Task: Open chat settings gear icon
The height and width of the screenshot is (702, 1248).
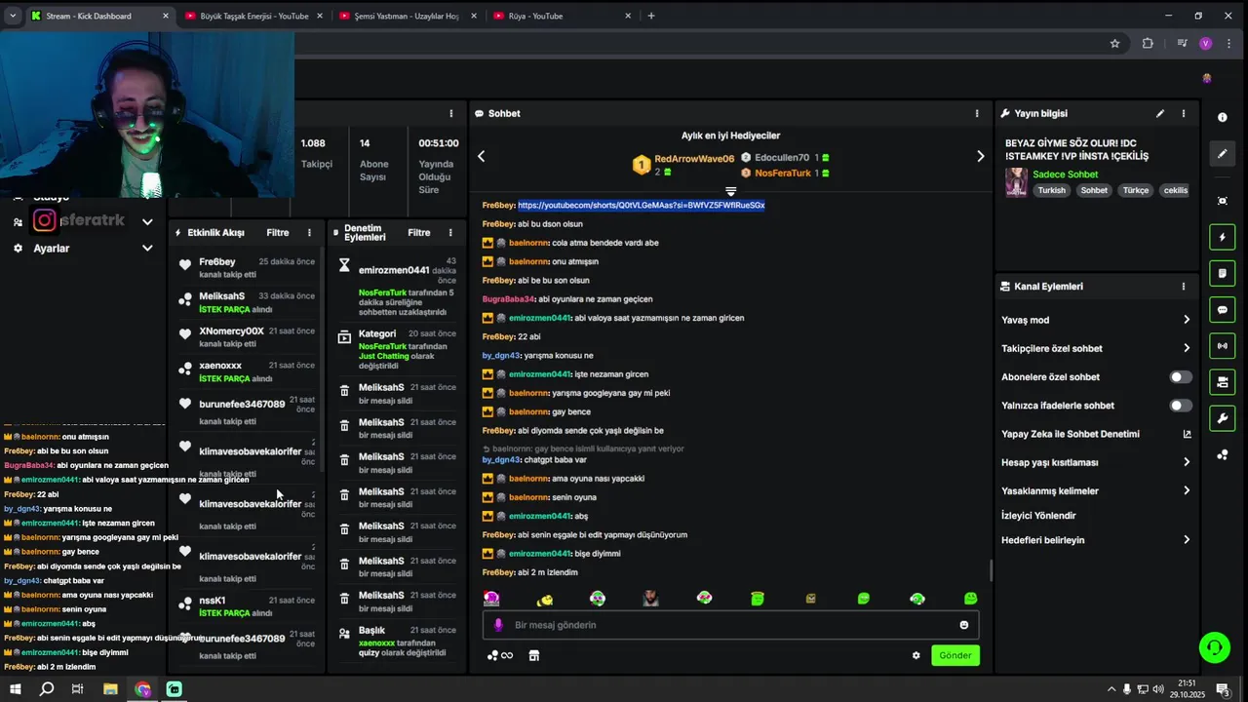Action: click(x=916, y=655)
